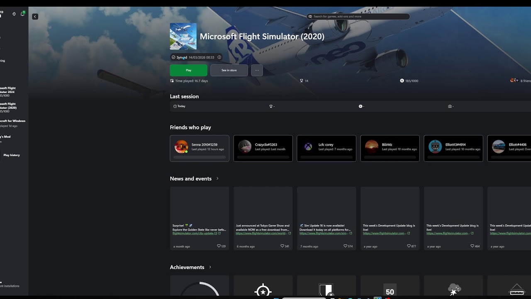Open notifications bell icon
The image size is (531, 299).
click(22, 14)
